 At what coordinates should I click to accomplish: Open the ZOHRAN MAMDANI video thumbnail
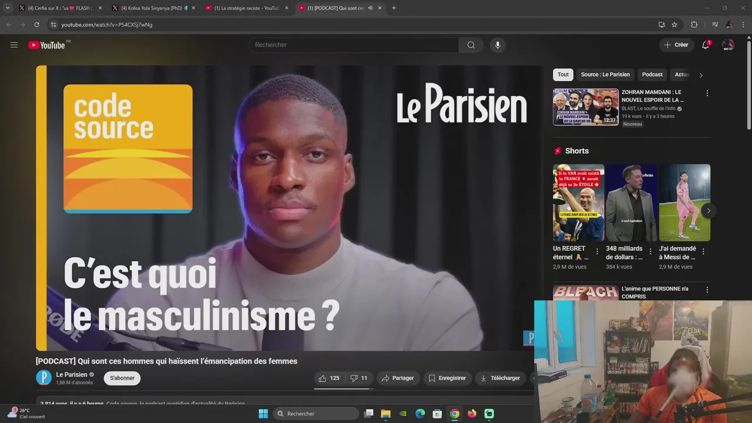[586, 107]
